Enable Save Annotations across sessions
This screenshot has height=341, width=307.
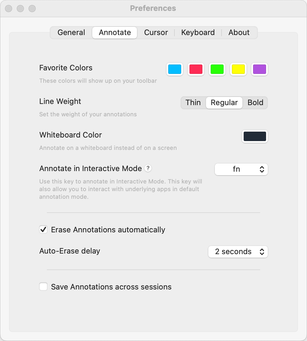(43, 287)
